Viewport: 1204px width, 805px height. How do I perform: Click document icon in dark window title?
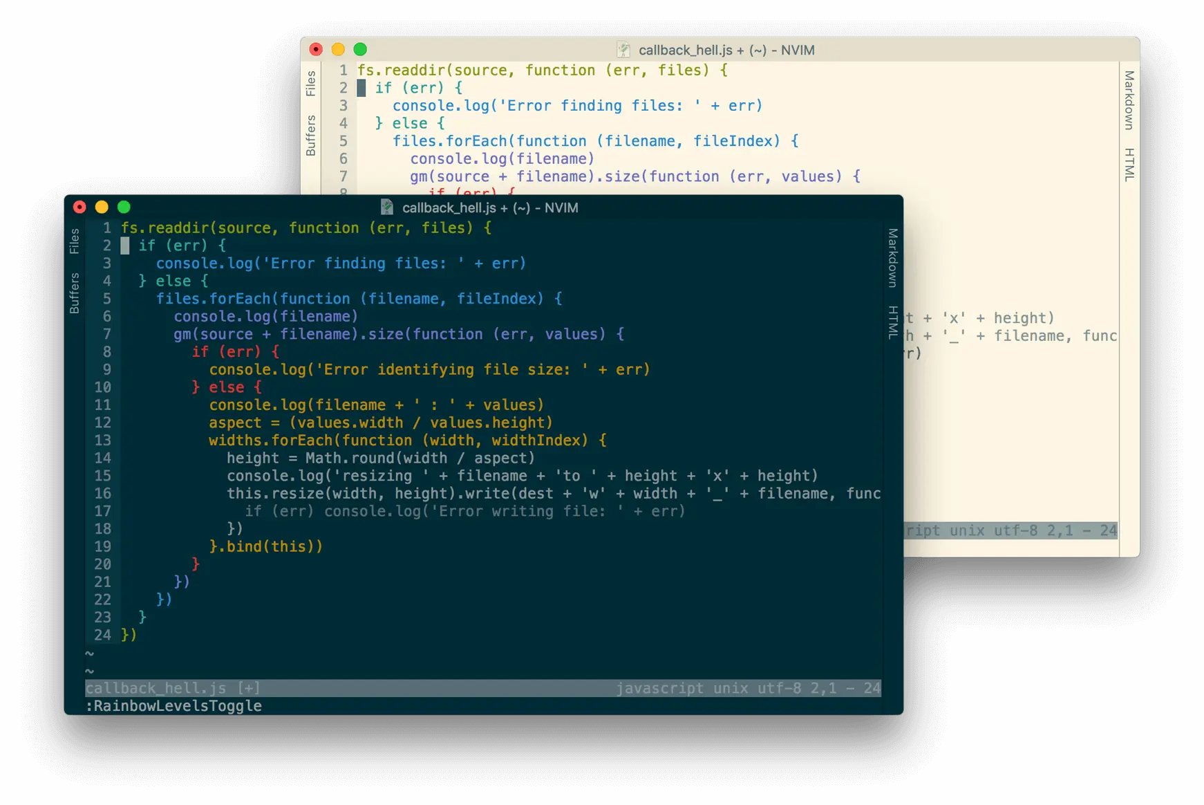pos(387,207)
